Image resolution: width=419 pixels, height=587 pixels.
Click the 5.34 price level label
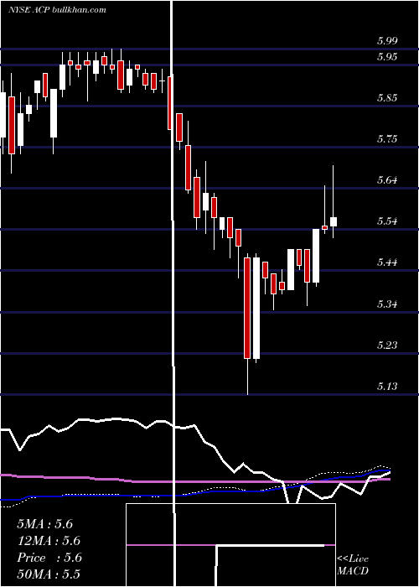click(387, 304)
